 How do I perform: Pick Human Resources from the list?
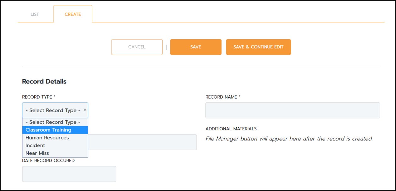(x=55, y=138)
